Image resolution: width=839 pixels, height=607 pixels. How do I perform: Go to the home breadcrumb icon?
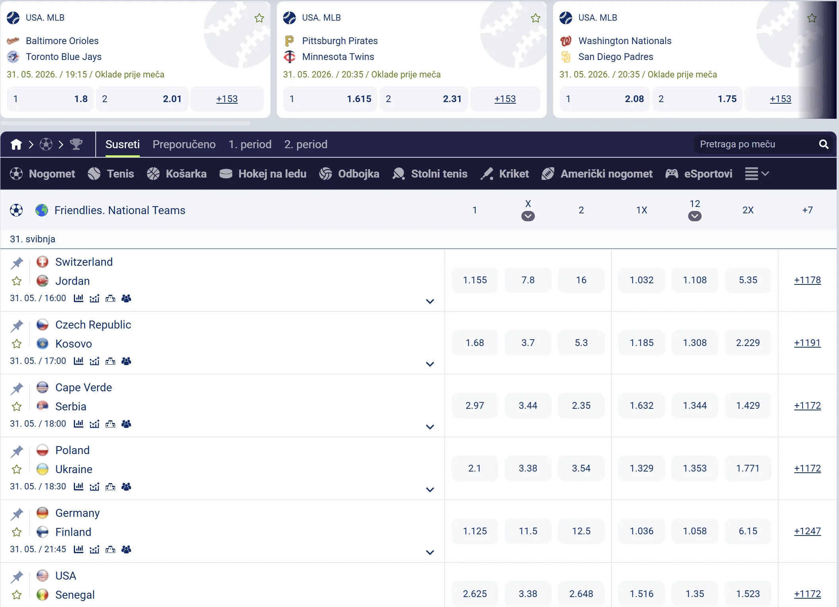point(16,144)
